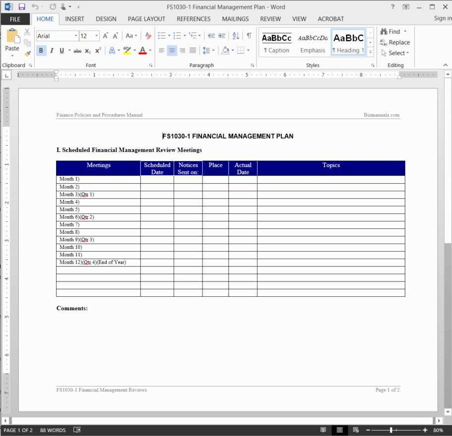This screenshot has height=436, width=452.
Task: Open Read Mode from the status bar
Action: (x=323, y=430)
